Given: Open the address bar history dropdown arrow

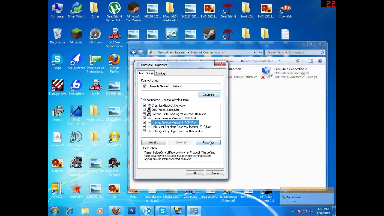Looking at the screenshot, I should [x=254, y=52].
